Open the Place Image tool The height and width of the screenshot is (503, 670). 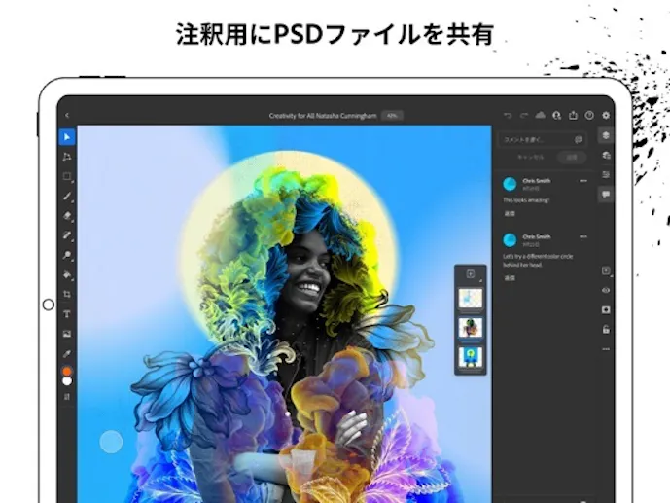67,334
